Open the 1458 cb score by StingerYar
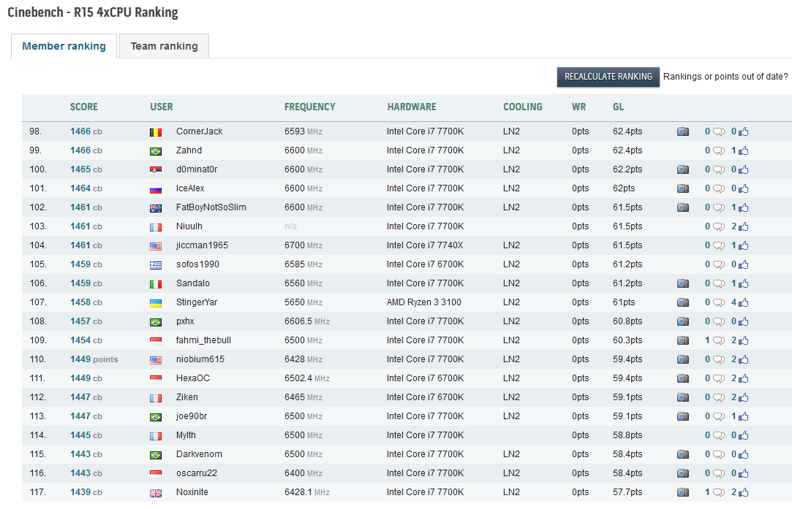 pyautogui.click(x=86, y=302)
